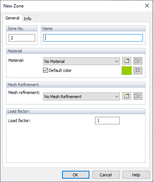Select the General tab
The height and width of the screenshot is (182, 153).
click(x=12, y=18)
